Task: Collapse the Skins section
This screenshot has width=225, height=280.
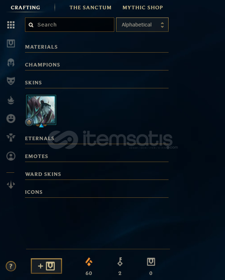Action: (97, 83)
